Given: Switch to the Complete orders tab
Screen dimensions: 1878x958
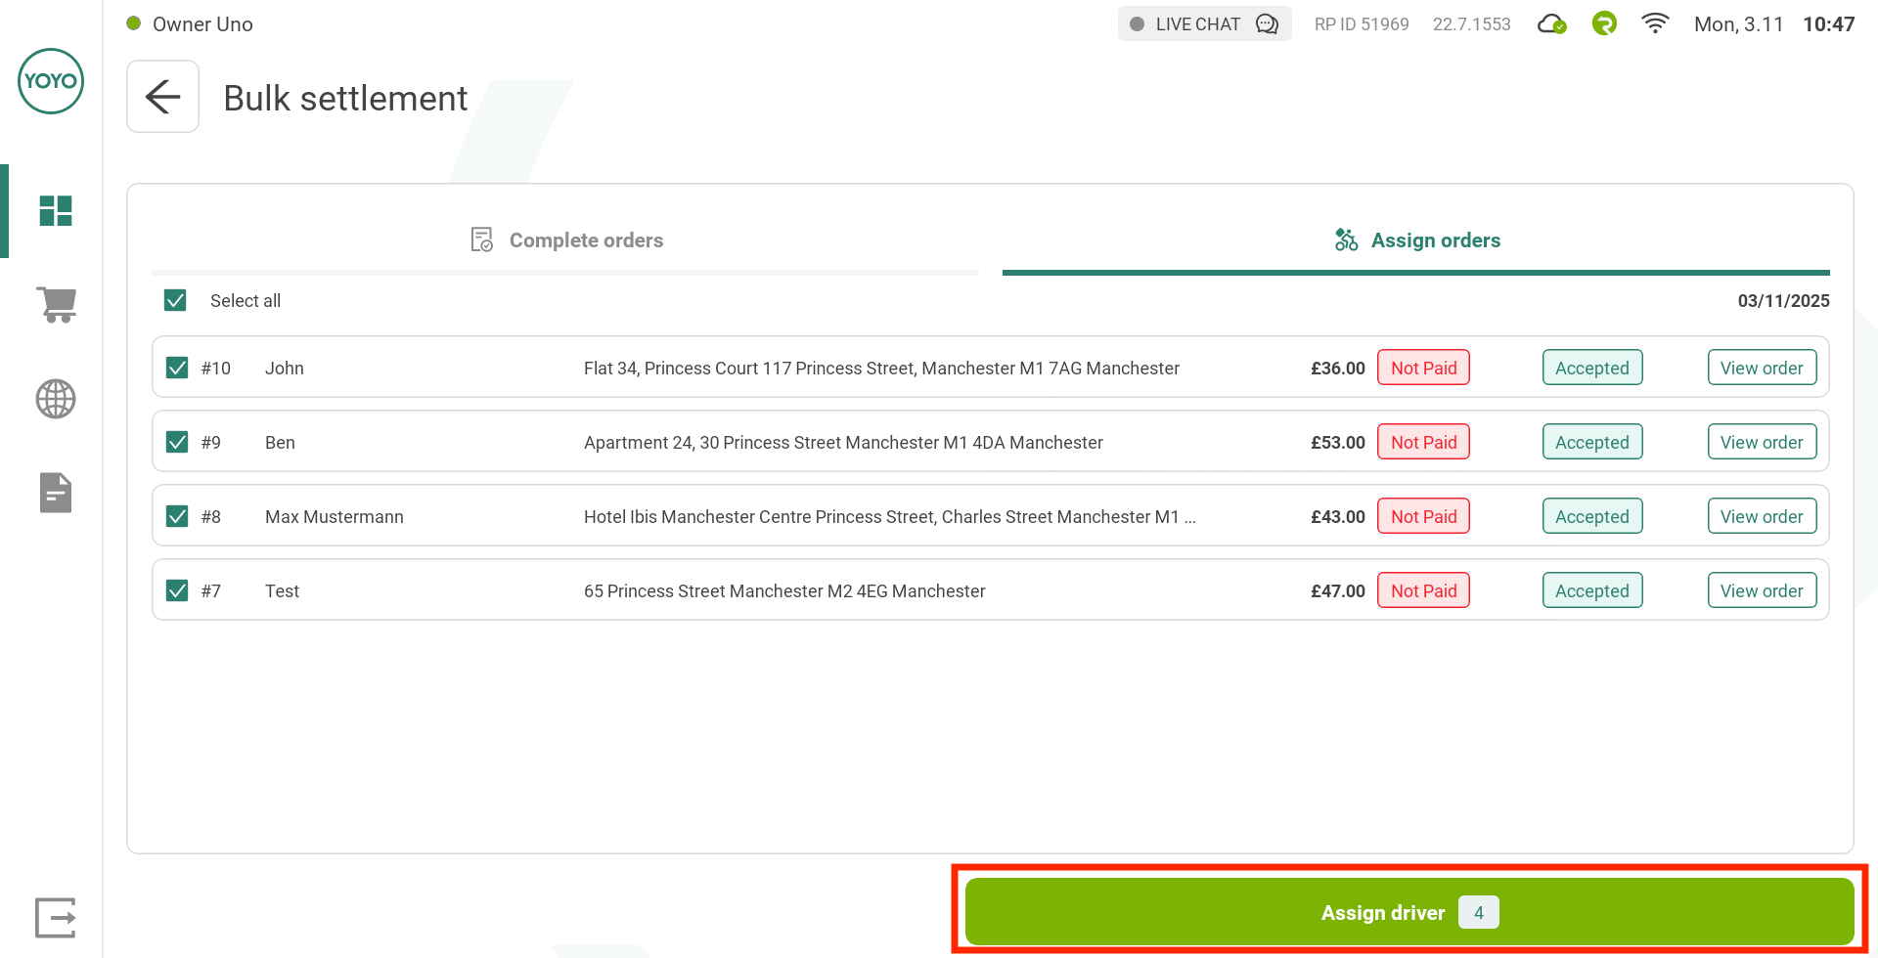Looking at the screenshot, I should [x=566, y=240].
